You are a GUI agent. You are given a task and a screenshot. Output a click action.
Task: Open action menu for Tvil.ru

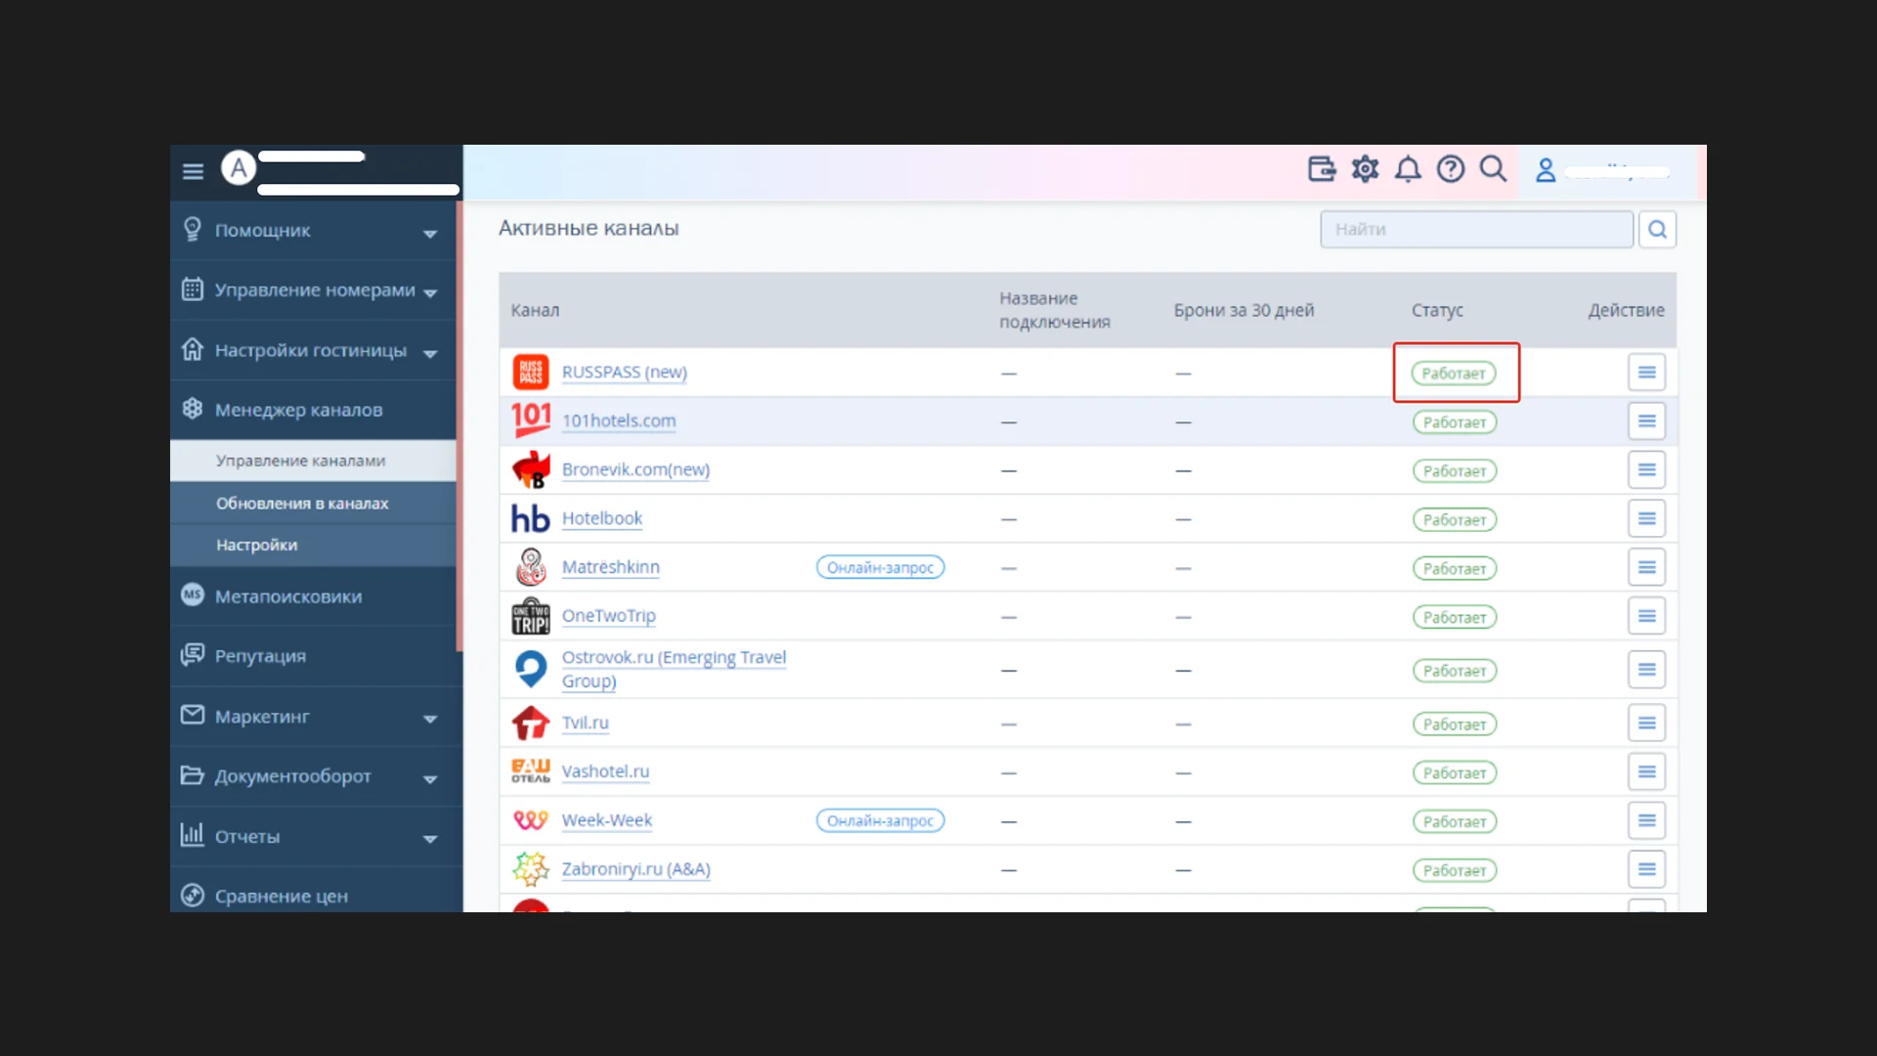tap(1646, 724)
